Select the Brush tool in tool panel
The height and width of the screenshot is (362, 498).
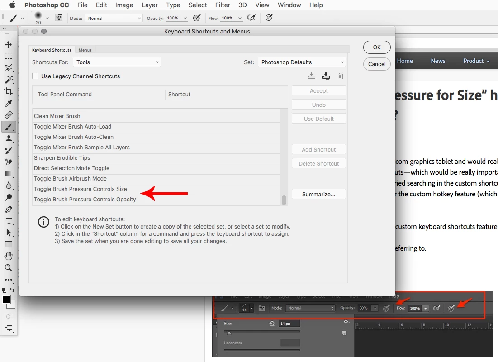pos(9,127)
